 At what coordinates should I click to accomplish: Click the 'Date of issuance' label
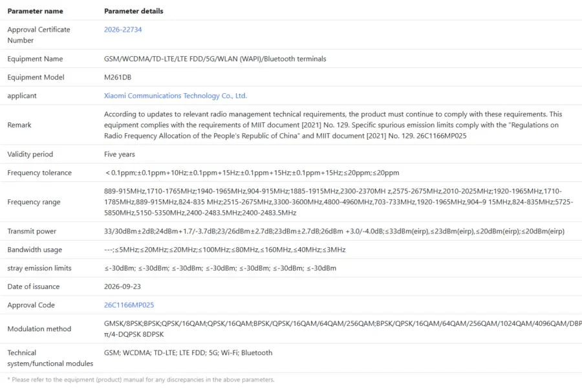34,286
